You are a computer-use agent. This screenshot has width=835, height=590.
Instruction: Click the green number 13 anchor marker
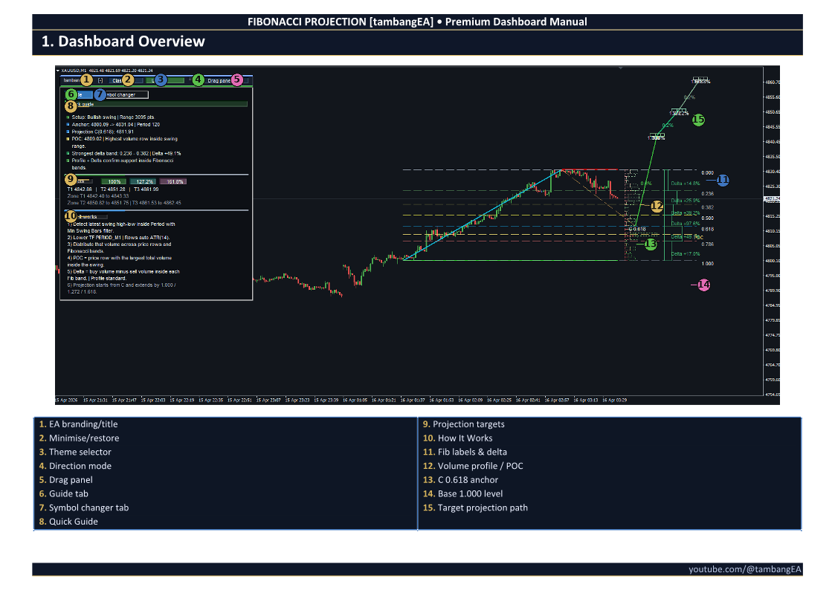[x=651, y=244]
